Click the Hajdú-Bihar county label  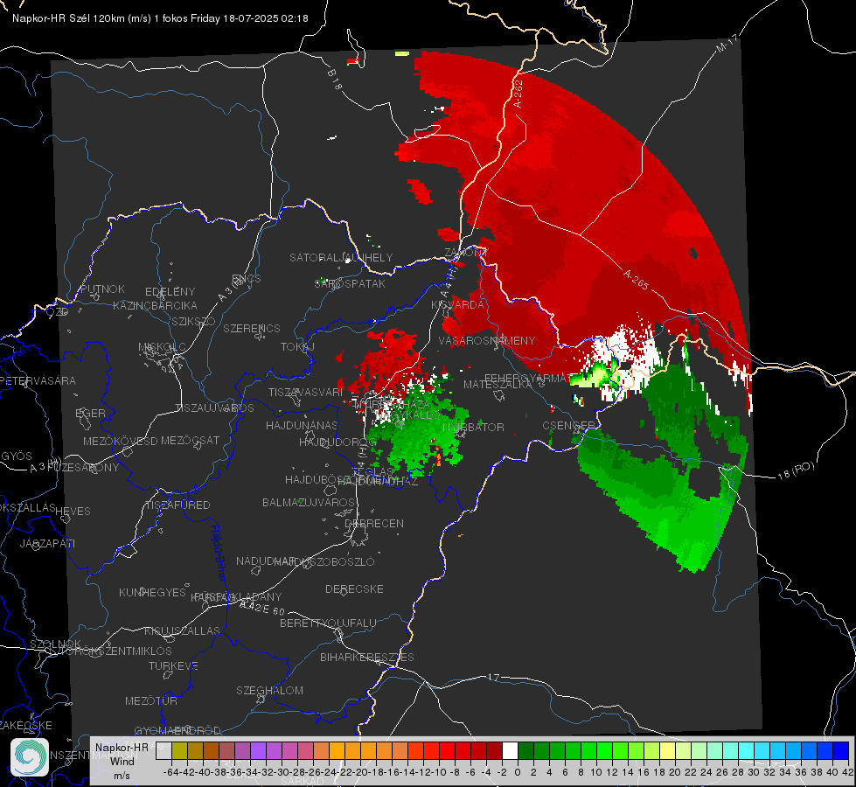[x=219, y=554]
